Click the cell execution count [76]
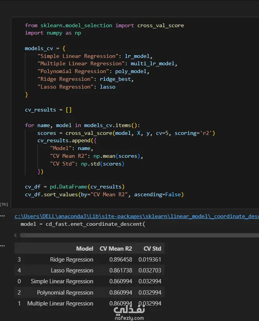Viewport: 259px width, 321px height. (4, 204)
